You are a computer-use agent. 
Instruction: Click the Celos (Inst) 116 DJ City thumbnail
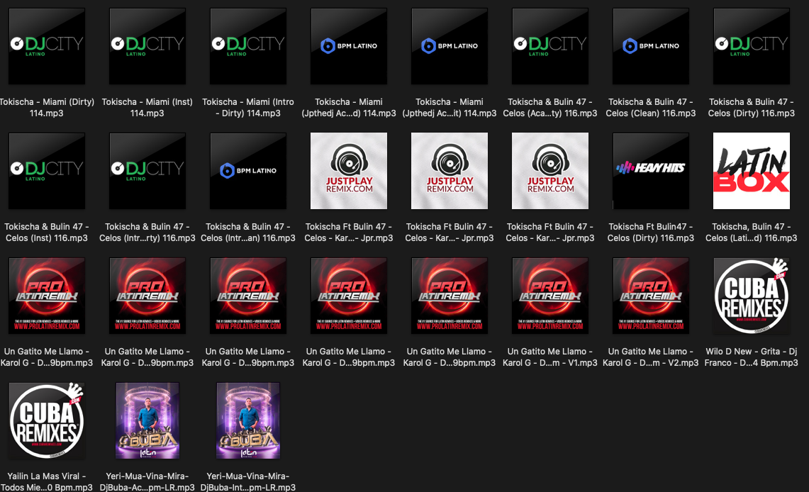click(x=47, y=171)
